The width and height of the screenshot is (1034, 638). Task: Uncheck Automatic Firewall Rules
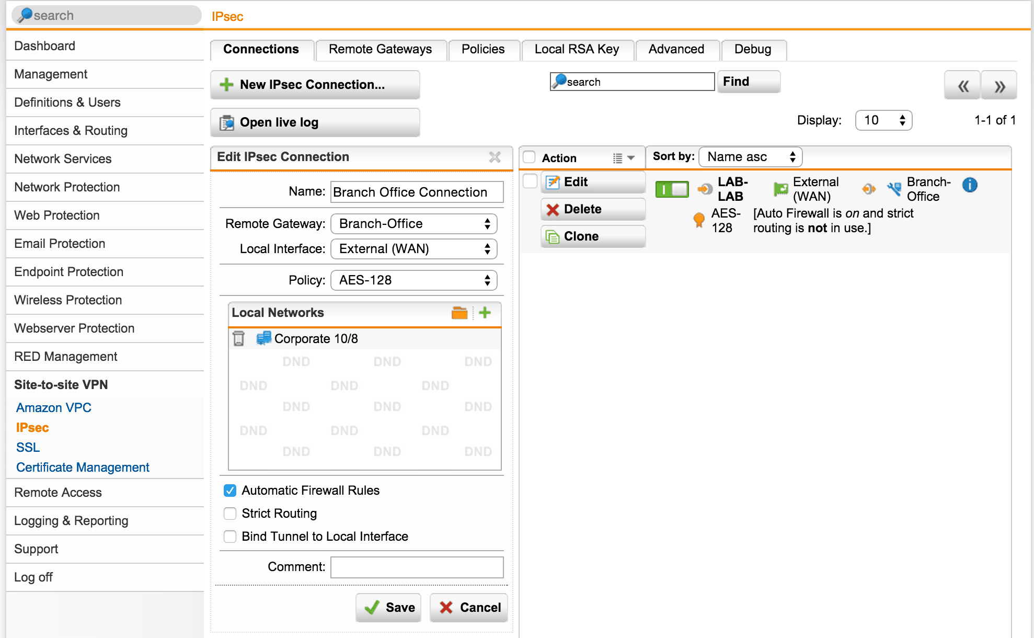[x=230, y=491]
